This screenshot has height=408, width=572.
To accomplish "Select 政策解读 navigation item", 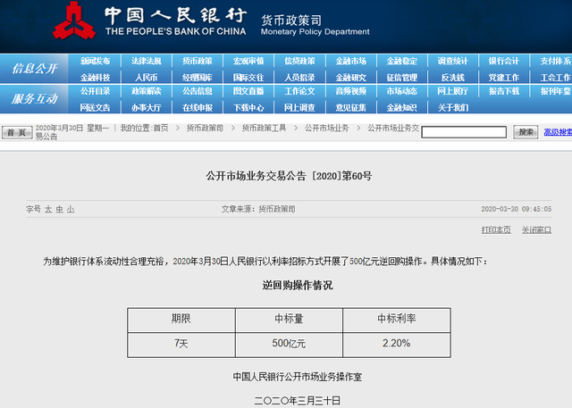I will pyautogui.click(x=147, y=91).
